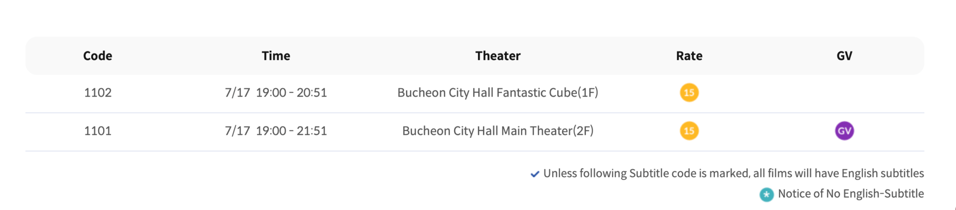Click the 7/17 19:00 - 21:51 time

(x=276, y=131)
